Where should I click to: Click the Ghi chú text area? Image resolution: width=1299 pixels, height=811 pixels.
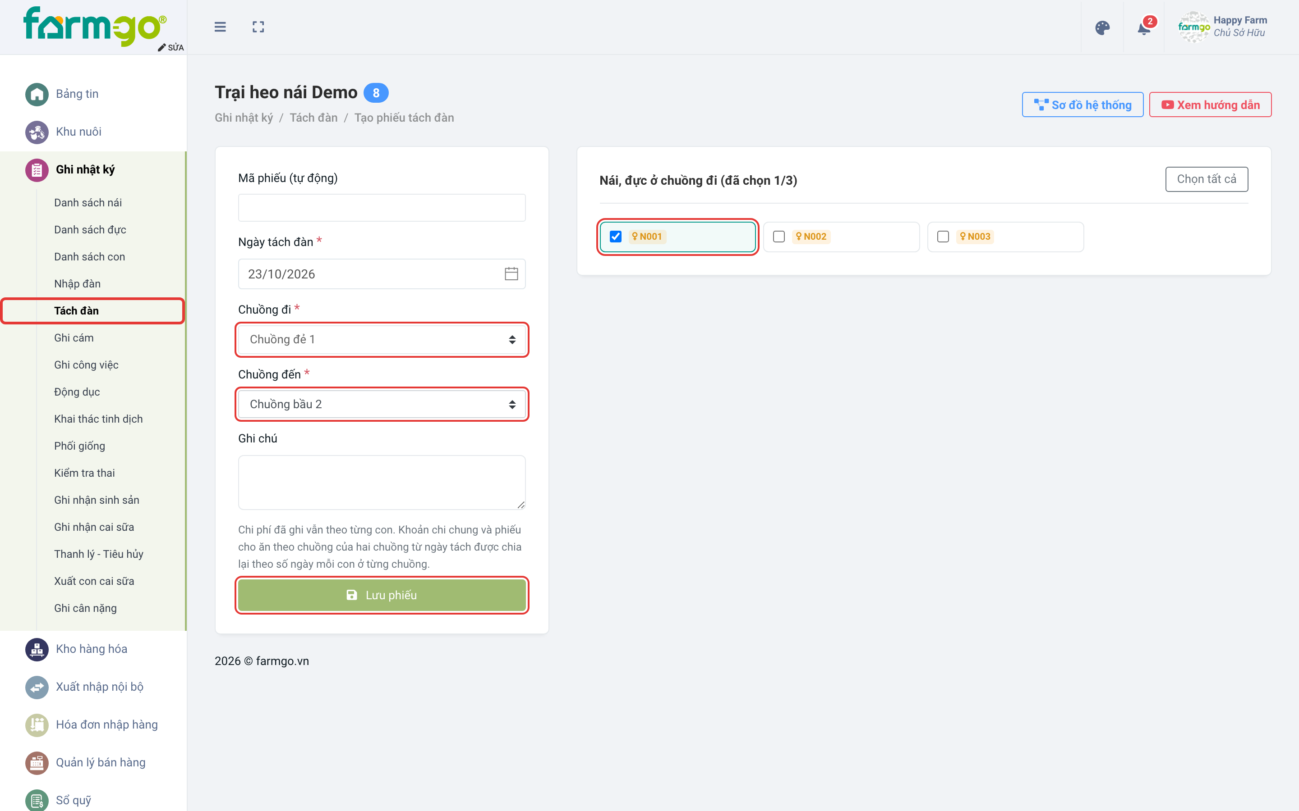382,482
